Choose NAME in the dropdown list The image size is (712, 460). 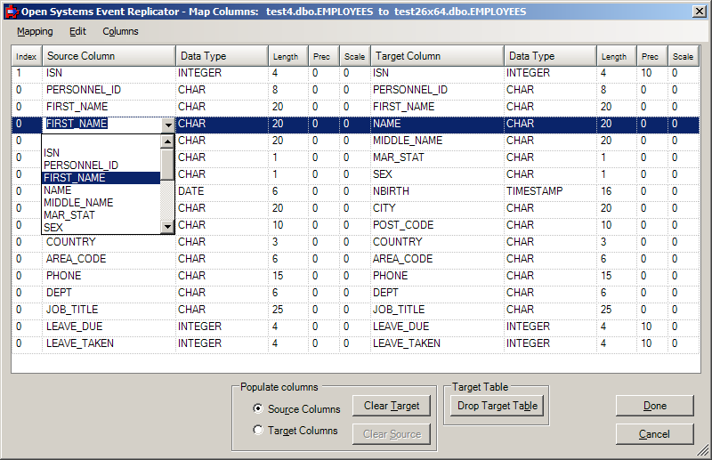click(101, 190)
